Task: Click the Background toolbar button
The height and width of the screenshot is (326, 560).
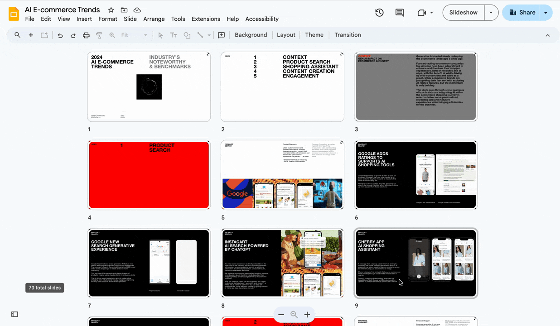Action: click(x=251, y=35)
